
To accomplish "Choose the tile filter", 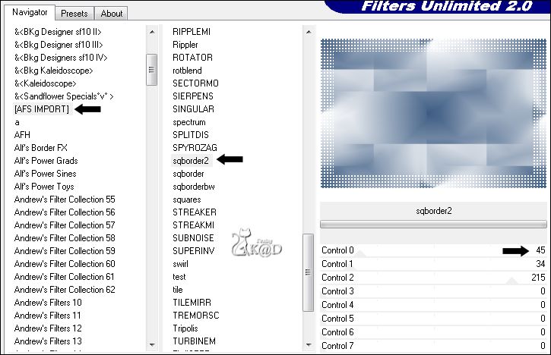I will (177, 290).
